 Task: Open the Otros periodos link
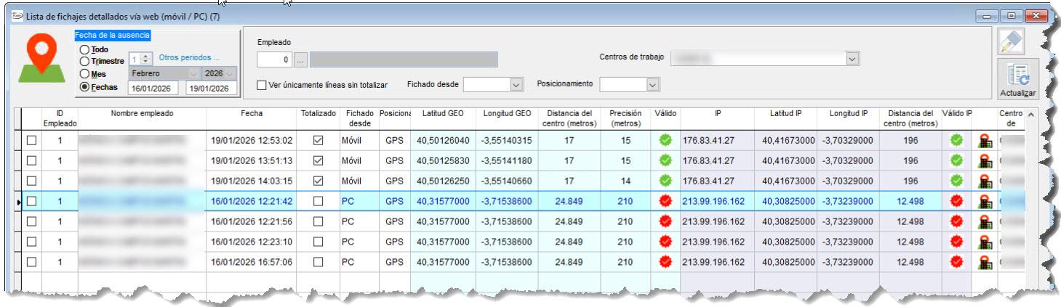(x=188, y=58)
